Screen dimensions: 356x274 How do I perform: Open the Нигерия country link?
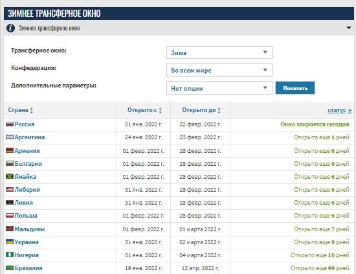tap(27, 255)
